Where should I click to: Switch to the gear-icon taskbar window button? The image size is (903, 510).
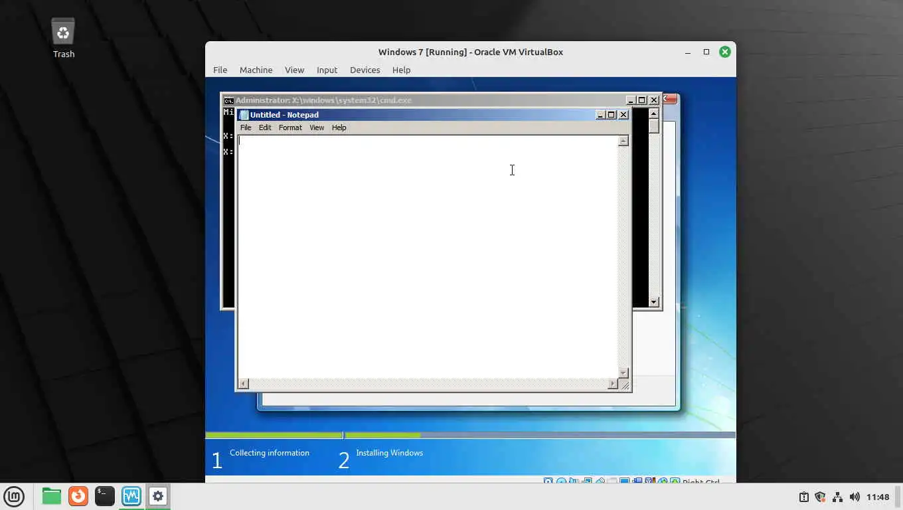(157, 496)
